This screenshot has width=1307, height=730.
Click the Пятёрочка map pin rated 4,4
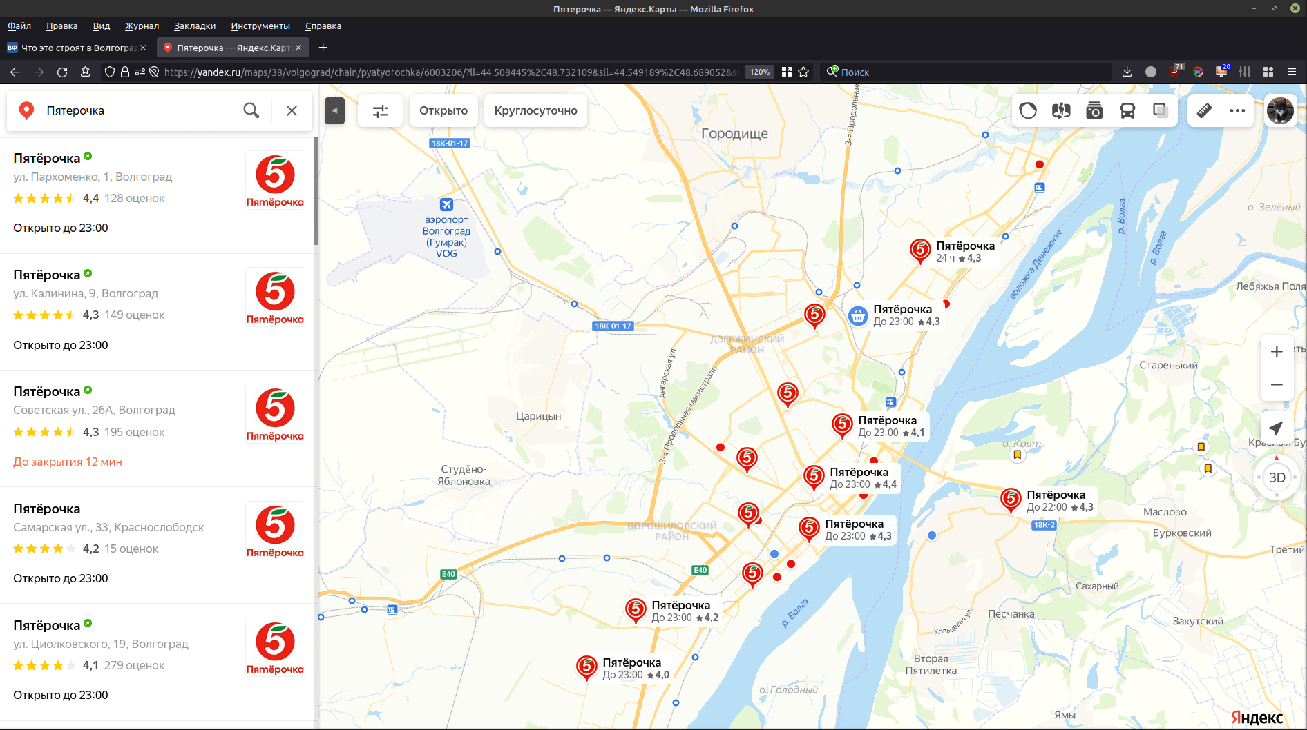pyautogui.click(x=813, y=476)
